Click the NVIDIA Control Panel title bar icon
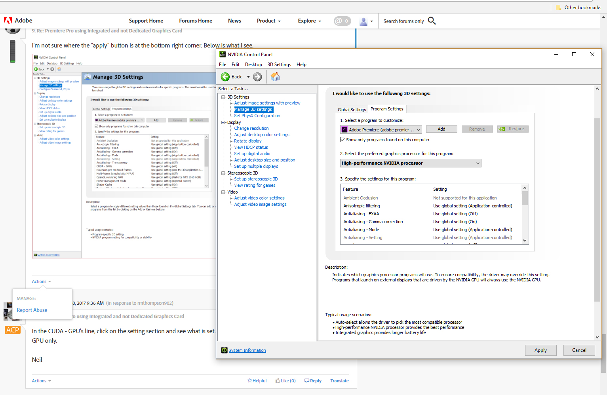Screen dimensions: 607x395 (223, 54)
